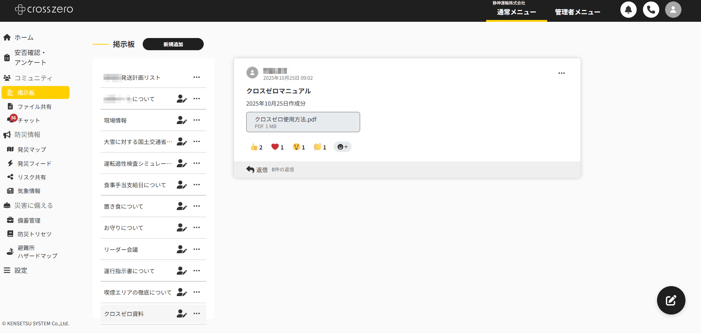The width and height of the screenshot is (701, 333).
Task: Expand options menu for リーダー会議 topic
Action: 197,249
